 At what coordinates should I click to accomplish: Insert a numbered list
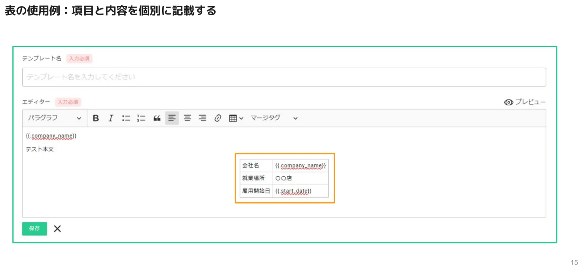(x=141, y=118)
